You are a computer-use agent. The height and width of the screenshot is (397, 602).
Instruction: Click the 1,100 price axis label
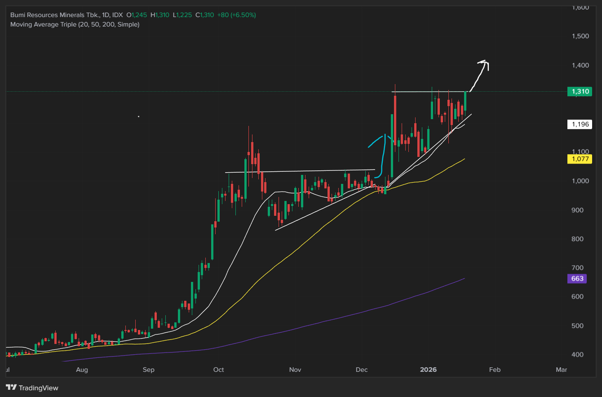pos(580,152)
